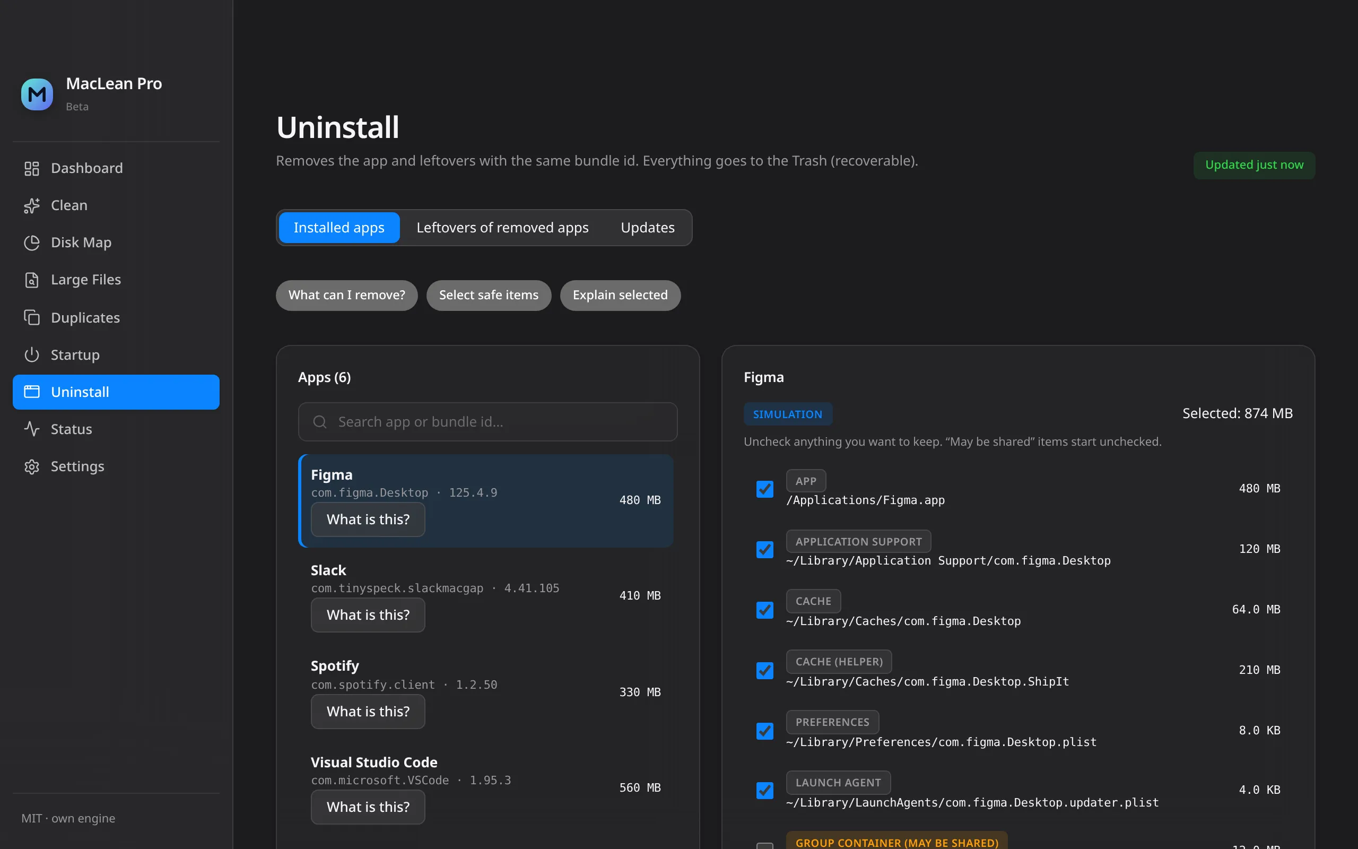Focus the Search app or bundle id field
The height and width of the screenshot is (849, 1358).
[x=488, y=422]
